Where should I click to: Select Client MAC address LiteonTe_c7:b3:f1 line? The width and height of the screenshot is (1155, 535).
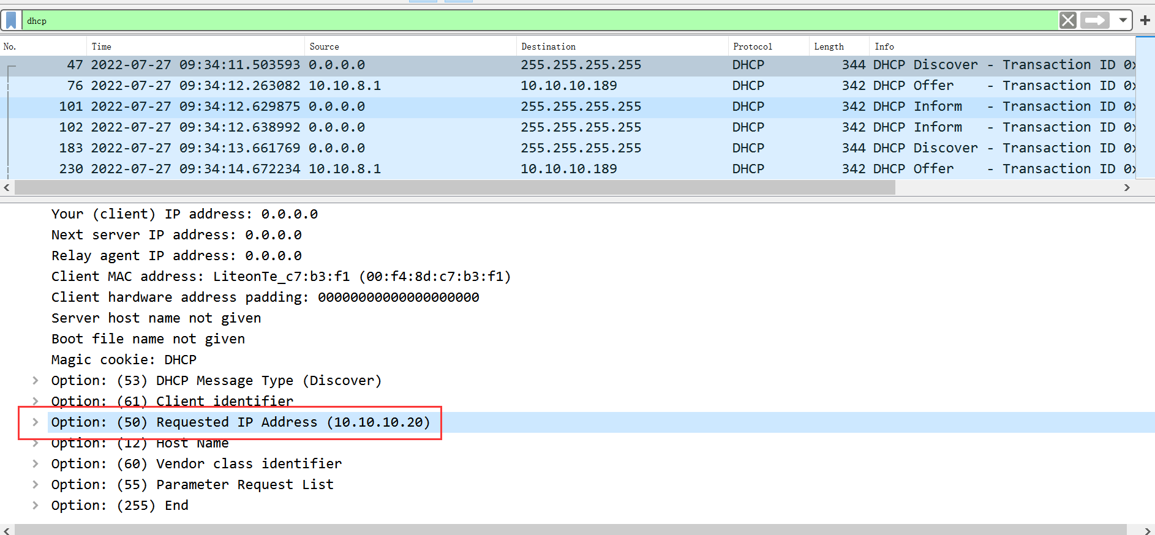point(281,277)
